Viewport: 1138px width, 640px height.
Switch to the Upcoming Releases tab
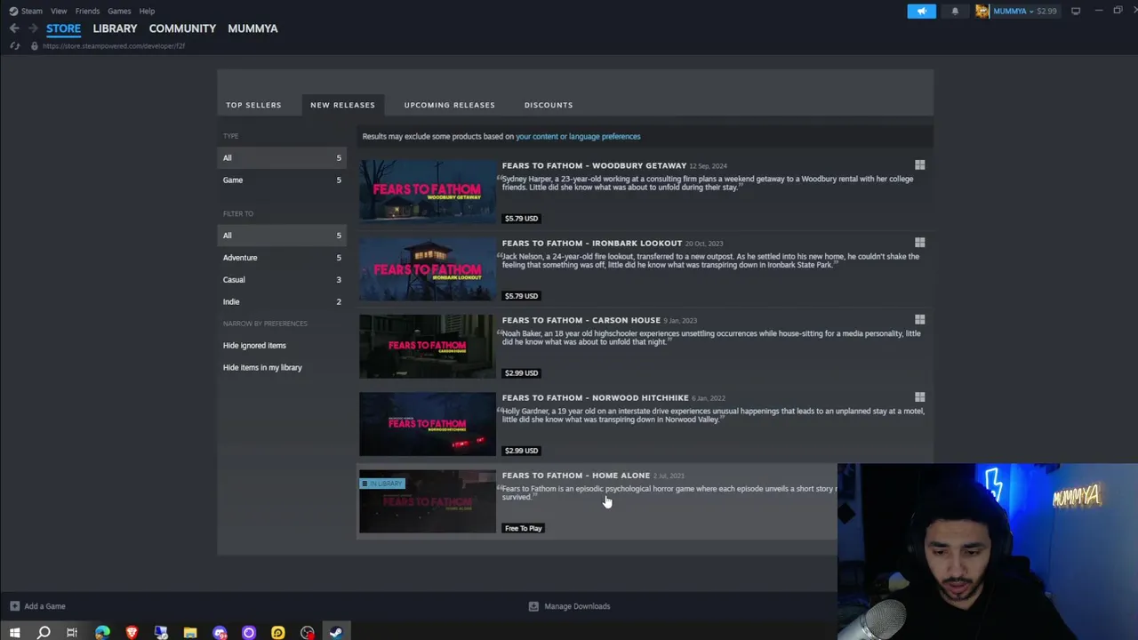(449, 105)
